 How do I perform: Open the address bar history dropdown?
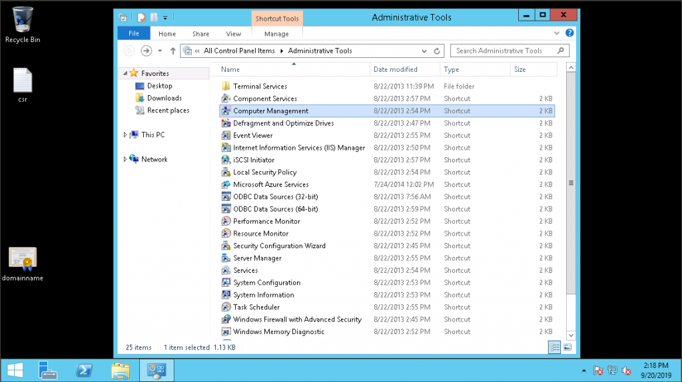point(424,51)
